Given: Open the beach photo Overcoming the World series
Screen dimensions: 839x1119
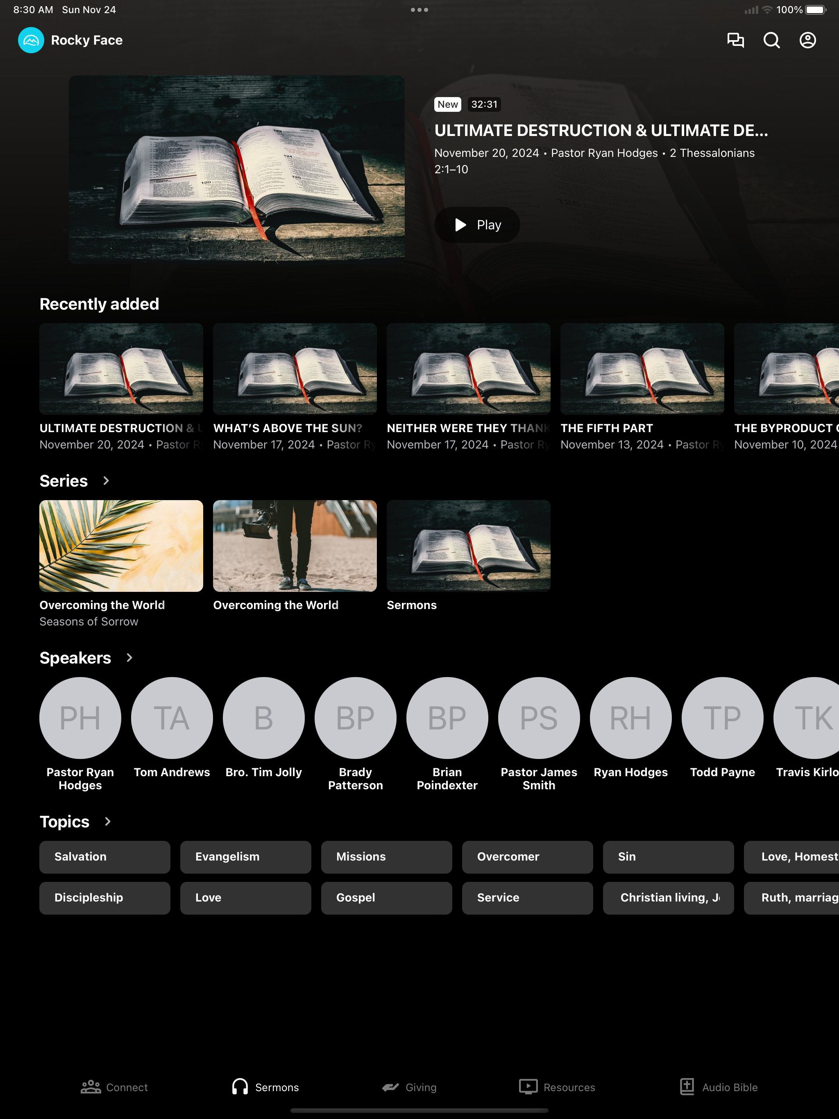Looking at the screenshot, I should (x=295, y=557).
